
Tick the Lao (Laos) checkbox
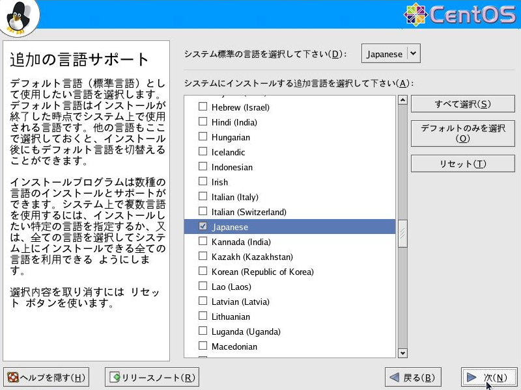coord(203,286)
